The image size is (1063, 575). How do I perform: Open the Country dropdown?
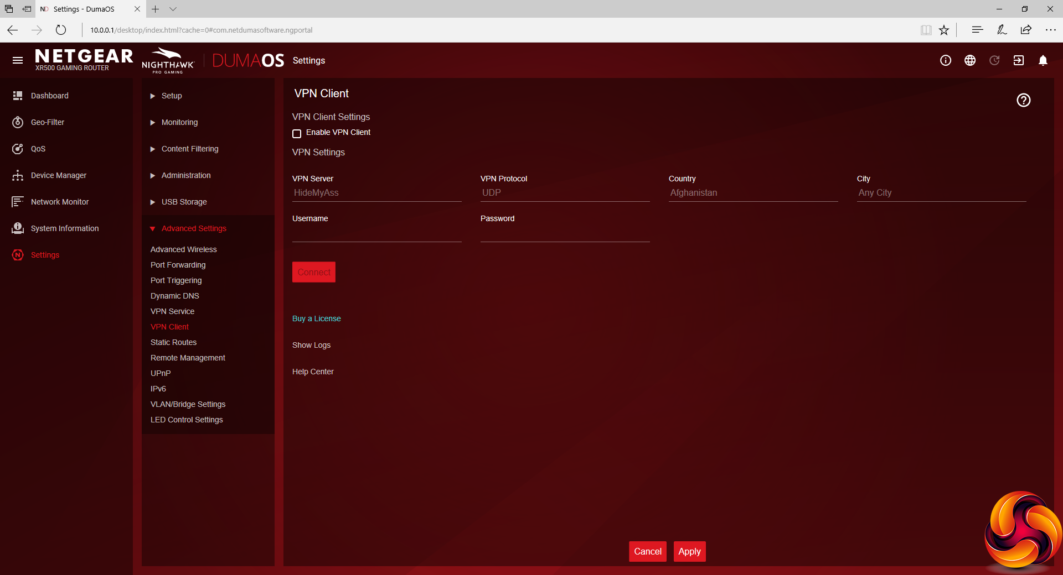coord(753,193)
